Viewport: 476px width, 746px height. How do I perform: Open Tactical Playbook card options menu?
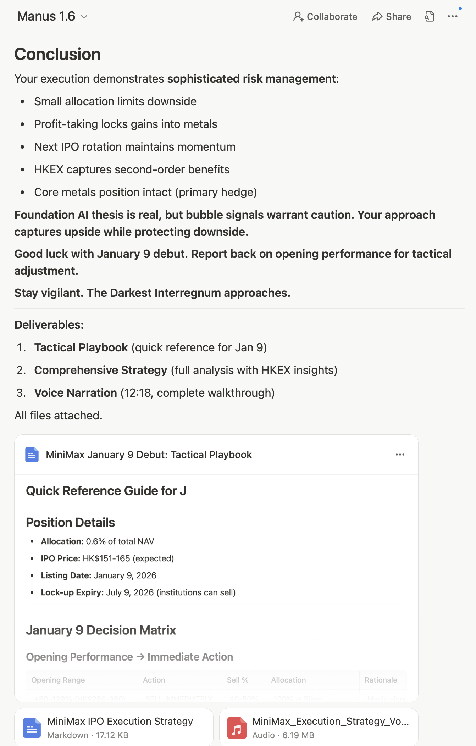click(400, 455)
